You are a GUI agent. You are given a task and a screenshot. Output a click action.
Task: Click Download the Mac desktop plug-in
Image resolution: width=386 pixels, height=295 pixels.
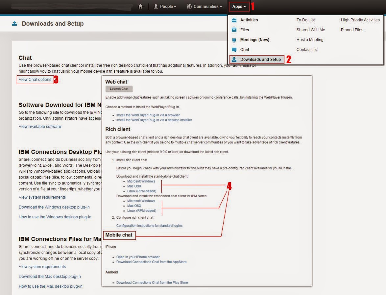[x=50, y=277]
